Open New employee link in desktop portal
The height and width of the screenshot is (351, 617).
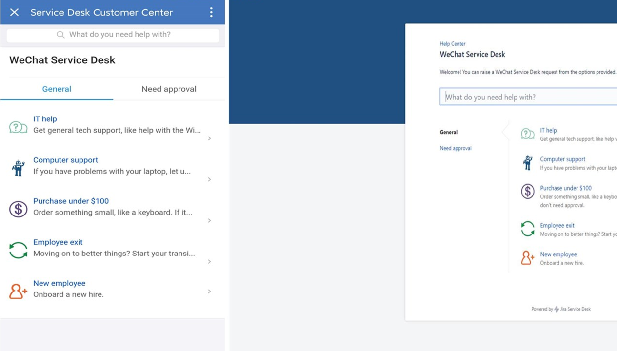pos(558,254)
